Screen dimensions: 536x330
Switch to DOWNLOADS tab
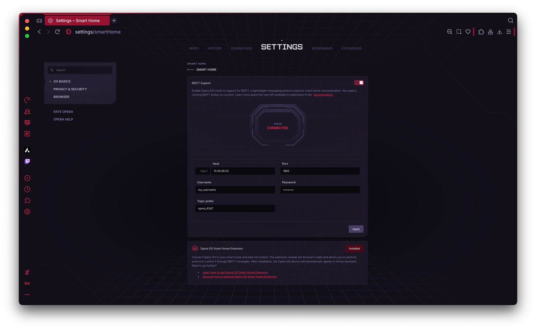[241, 48]
